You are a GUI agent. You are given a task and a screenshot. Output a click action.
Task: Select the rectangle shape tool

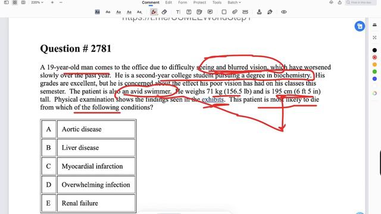224,12
